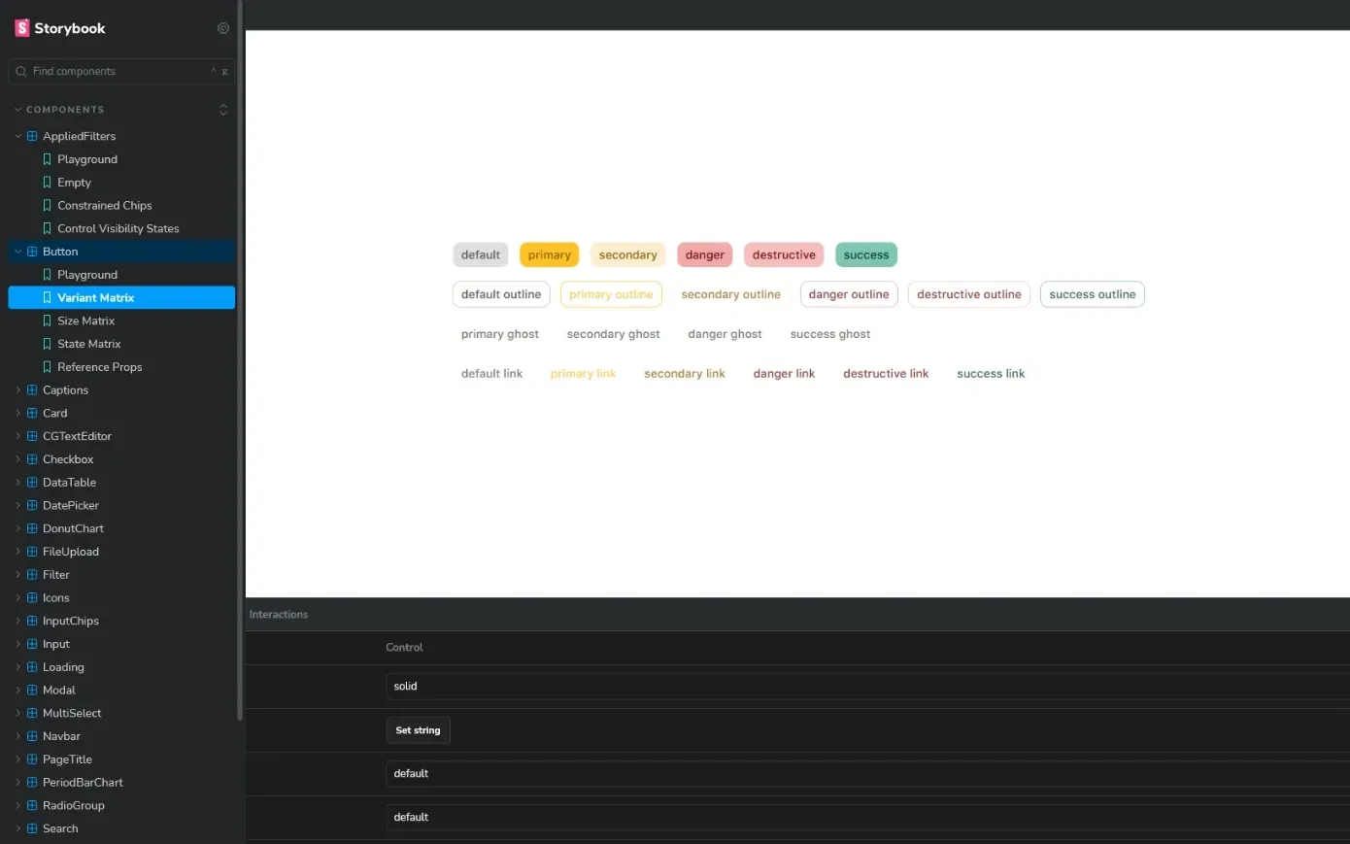Click the Search component grid icon
1350x844 pixels.
(32, 828)
